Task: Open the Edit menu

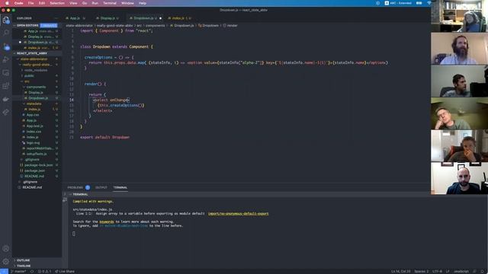Action: pos(42,3)
